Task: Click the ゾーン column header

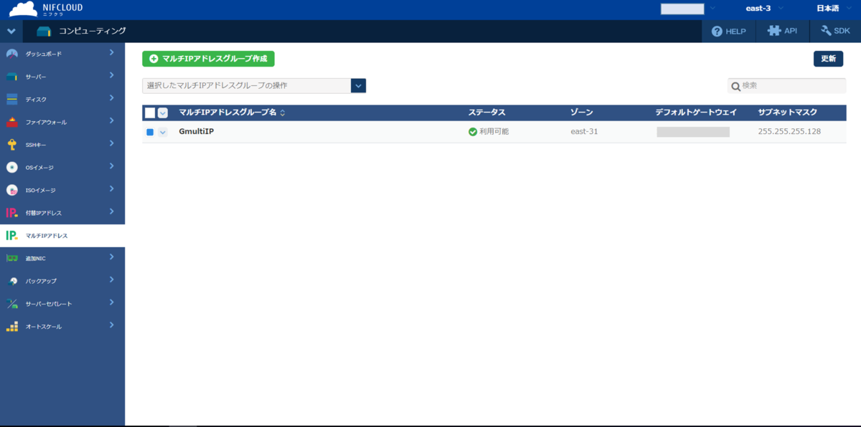Action: pos(581,113)
